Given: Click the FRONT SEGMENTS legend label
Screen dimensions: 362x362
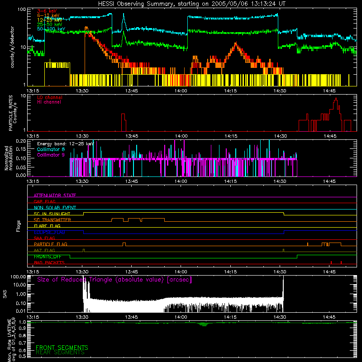Looking at the screenshot, I should 62,348.
